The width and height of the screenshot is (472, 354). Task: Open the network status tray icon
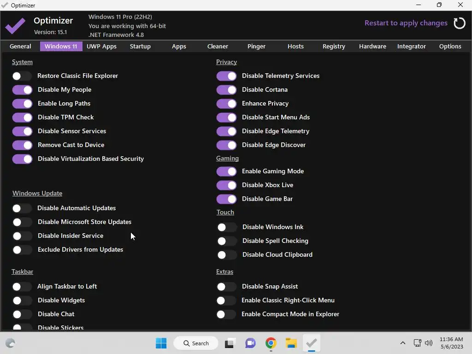click(417, 343)
